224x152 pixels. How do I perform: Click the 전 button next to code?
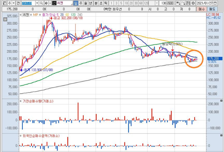18,3
